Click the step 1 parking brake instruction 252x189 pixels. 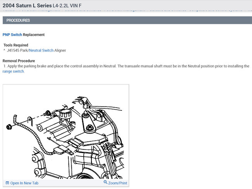coord(126,69)
